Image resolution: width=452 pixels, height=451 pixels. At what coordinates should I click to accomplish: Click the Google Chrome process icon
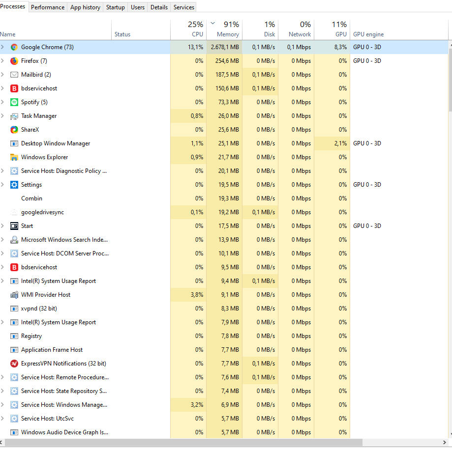click(x=14, y=47)
